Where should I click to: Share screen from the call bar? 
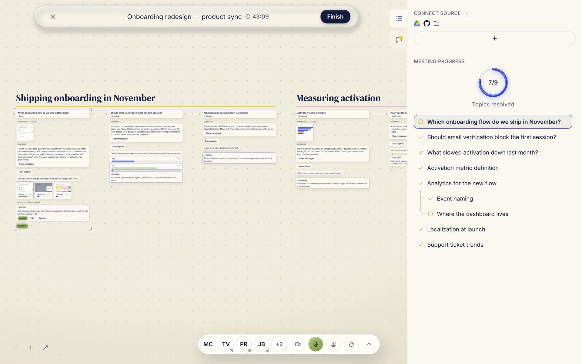pos(333,344)
